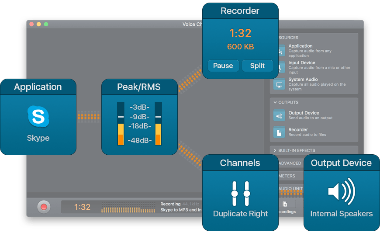Click the Recorder block title
Image resolution: width=380 pixels, height=236 pixels.
click(240, 10)
